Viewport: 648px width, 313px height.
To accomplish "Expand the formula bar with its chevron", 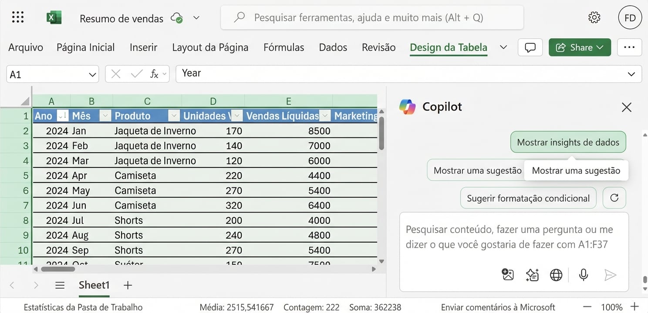I will [x=632, y=73].
